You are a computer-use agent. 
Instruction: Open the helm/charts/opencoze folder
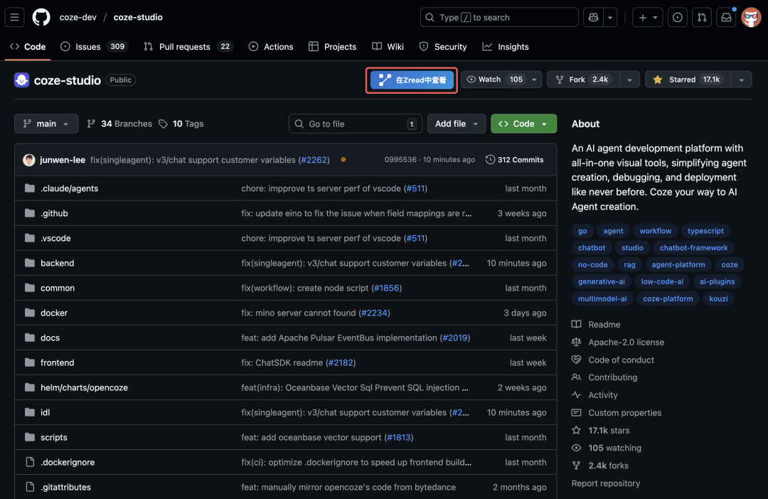point(84,387)
